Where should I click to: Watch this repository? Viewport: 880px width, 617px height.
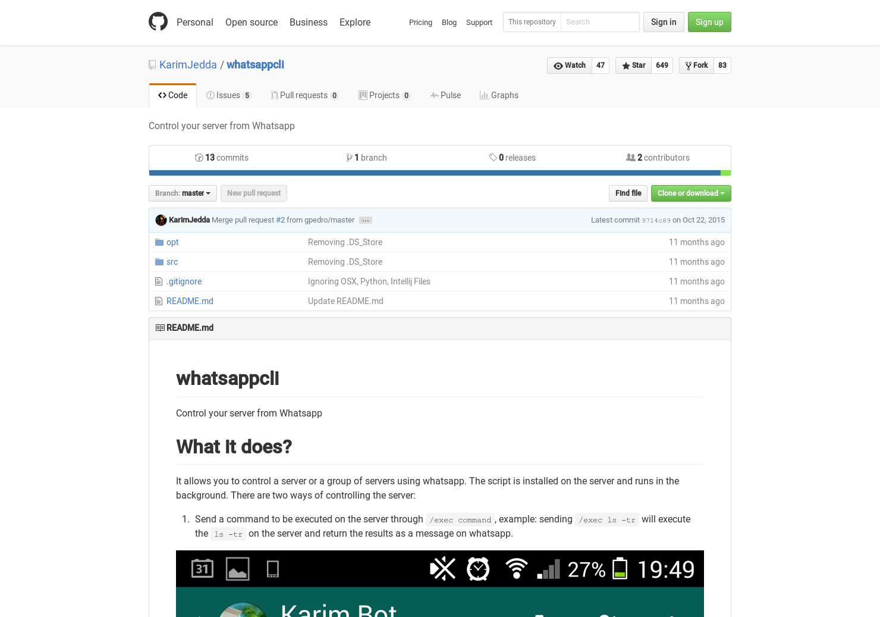570,65
